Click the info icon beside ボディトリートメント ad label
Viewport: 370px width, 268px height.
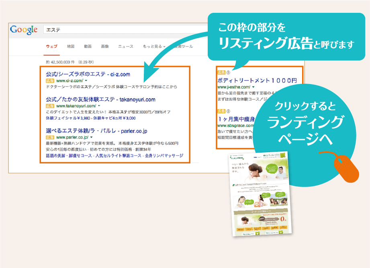point(228,73)
